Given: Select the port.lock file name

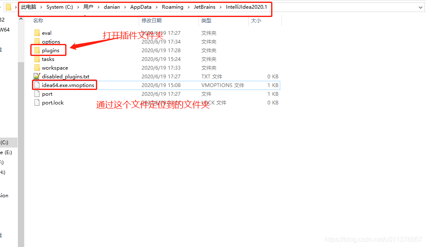Looking at the screenshot, I should coord(53,103).
